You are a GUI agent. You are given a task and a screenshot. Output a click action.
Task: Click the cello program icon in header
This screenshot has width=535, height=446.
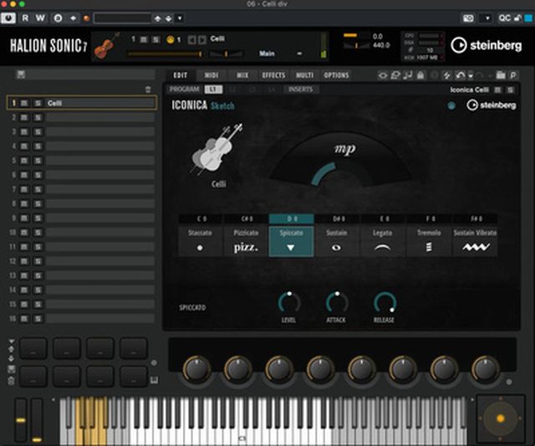107,45
